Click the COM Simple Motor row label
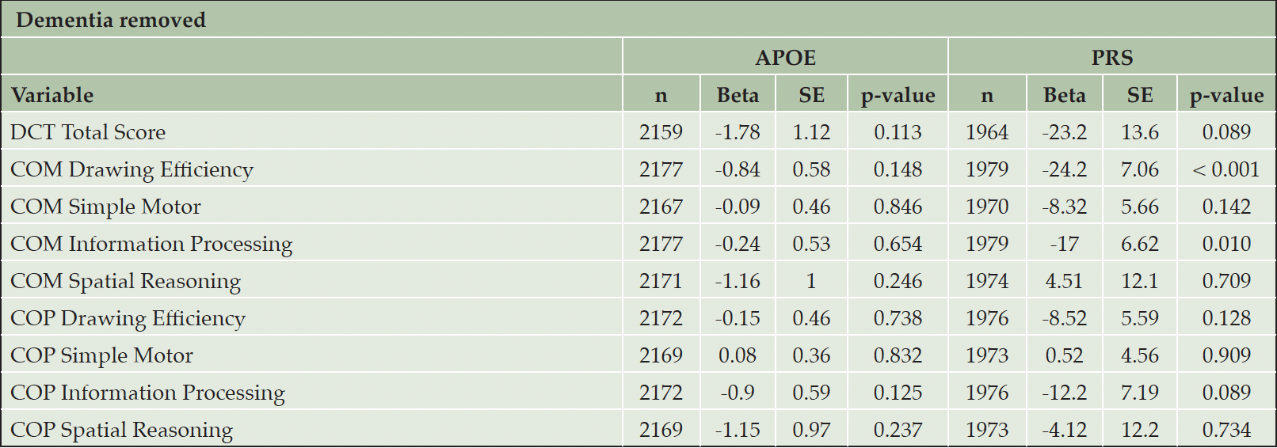 [x=105, y=207]
